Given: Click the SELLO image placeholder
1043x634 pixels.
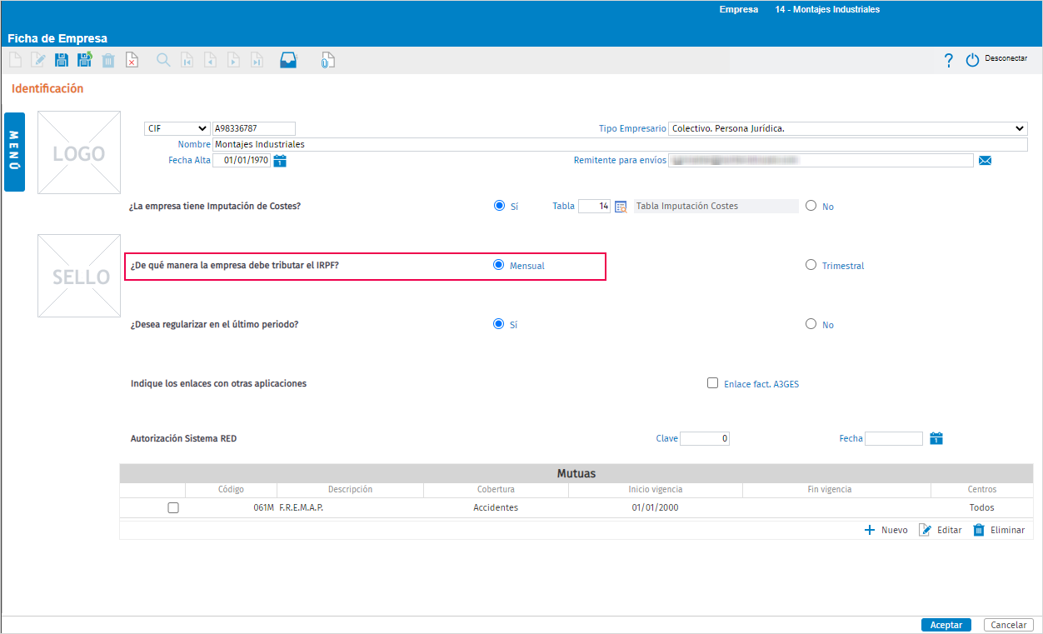Looking at the screenshot, I should click(79, 276).
